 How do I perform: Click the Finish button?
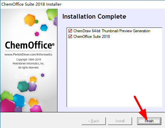(x=149, y=121)
